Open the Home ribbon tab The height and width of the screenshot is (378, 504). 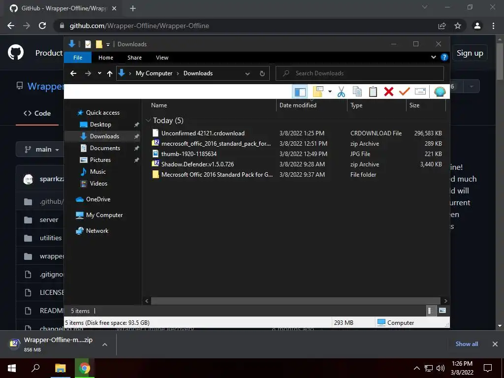tap(106, 58)
